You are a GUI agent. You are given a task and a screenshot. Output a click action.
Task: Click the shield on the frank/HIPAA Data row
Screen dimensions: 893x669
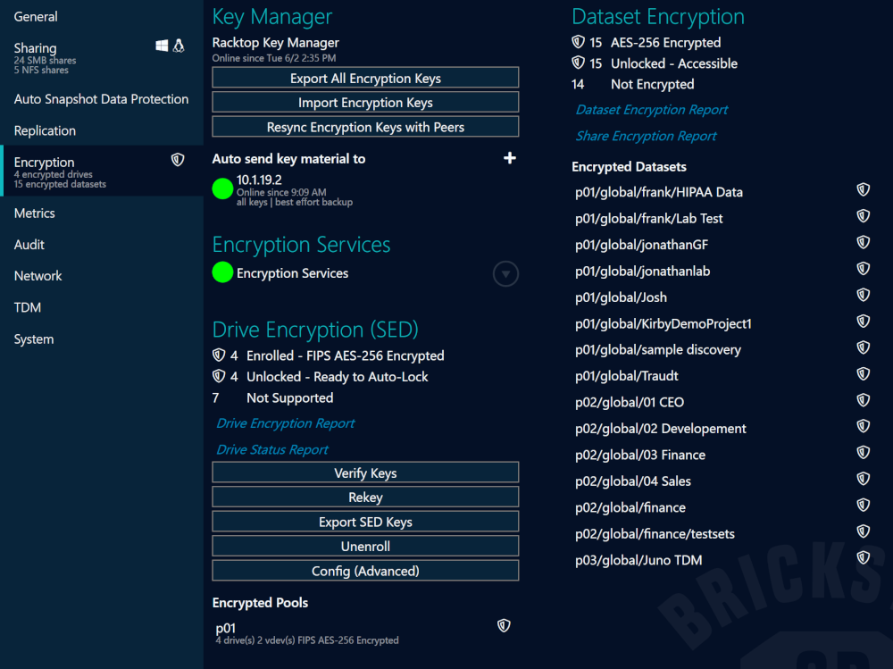pos(863,189)
